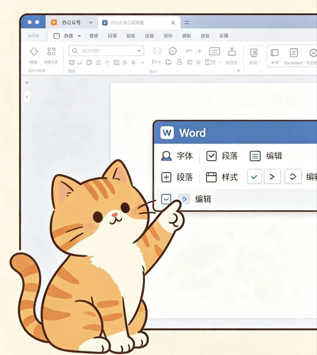The width and height of the screenshot is (317, 355).
Task: Open the 样式 option in the Word panel
Action: coord(230,177)
